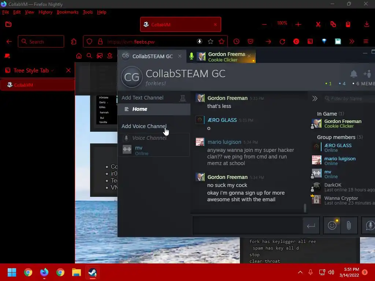Click the home icon in bookmarks bar
The width and height of the screenshot is (375, 281).
coord(79,56)
